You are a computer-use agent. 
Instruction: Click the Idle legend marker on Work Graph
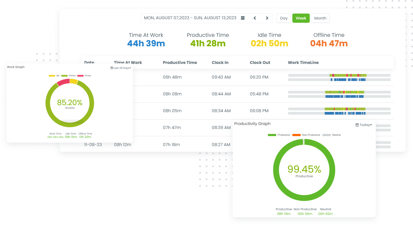51,76
